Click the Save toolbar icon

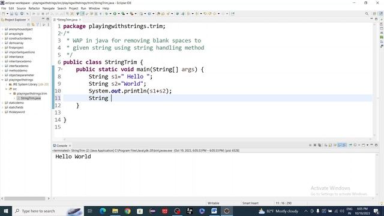[11, 14]
